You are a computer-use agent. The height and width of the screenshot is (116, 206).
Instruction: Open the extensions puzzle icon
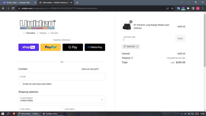click(x=188, y=8)
